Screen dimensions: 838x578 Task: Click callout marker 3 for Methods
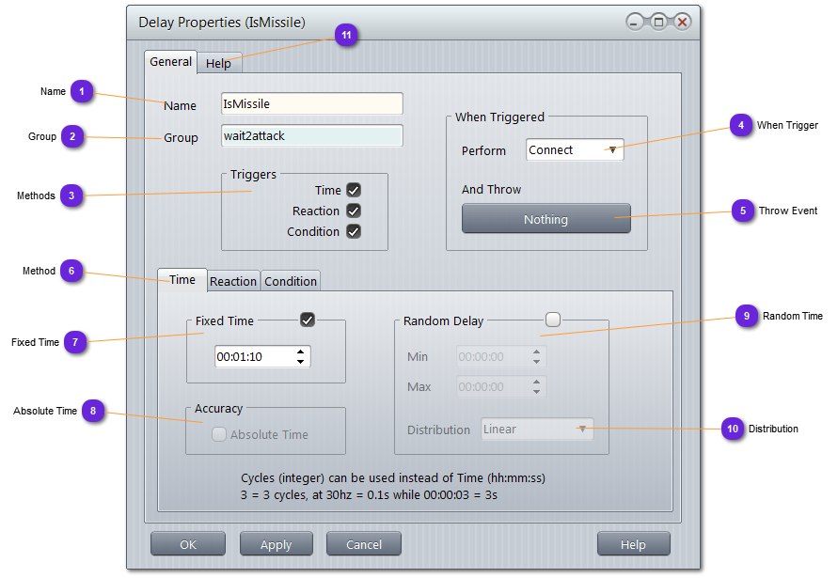click(71, 195)
